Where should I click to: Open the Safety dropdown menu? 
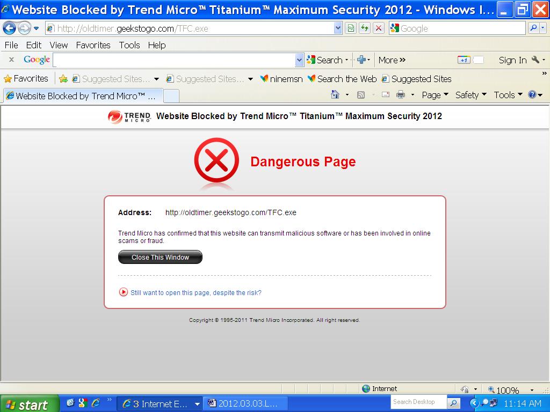[471, 95]
